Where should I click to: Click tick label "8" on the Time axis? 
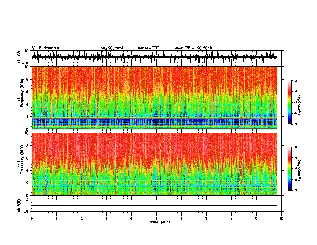tap(231, 219)
